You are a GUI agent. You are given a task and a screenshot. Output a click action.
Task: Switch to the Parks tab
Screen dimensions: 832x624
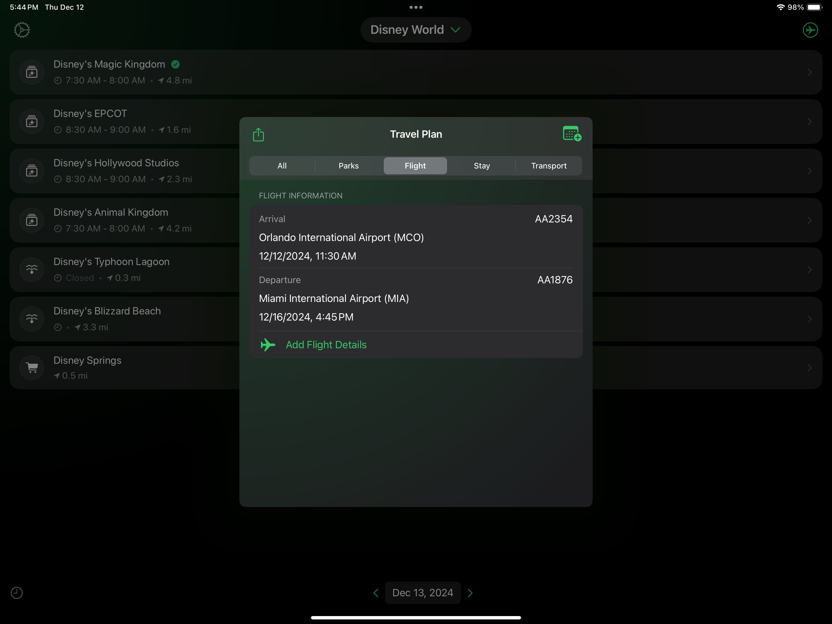pos(349,165)
